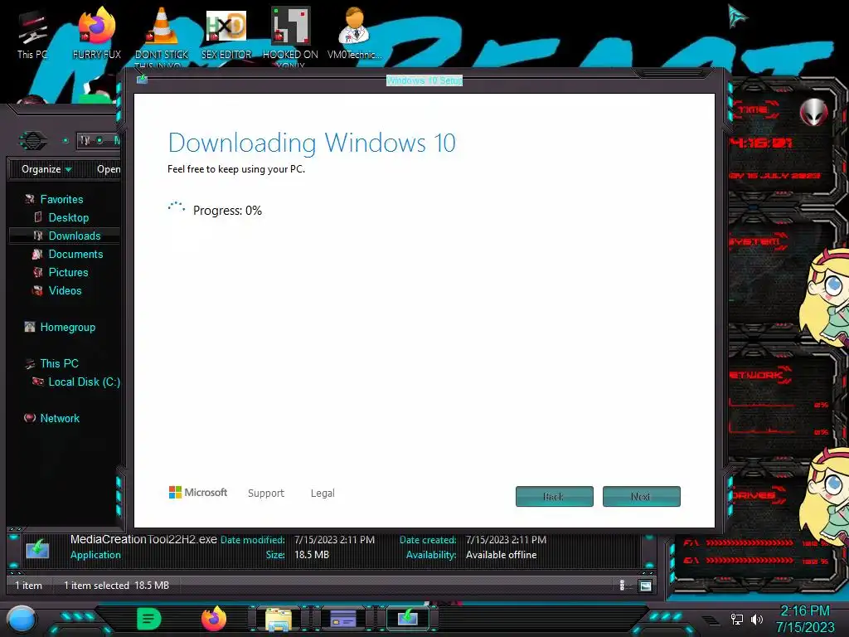The height and width of the screenshot is (637, 849).
Task: Click the Start orb on the taskbar
Action: (x=22, y=620)
